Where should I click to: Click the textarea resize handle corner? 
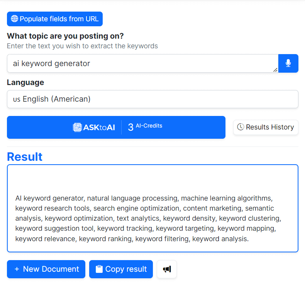(275, 70)
